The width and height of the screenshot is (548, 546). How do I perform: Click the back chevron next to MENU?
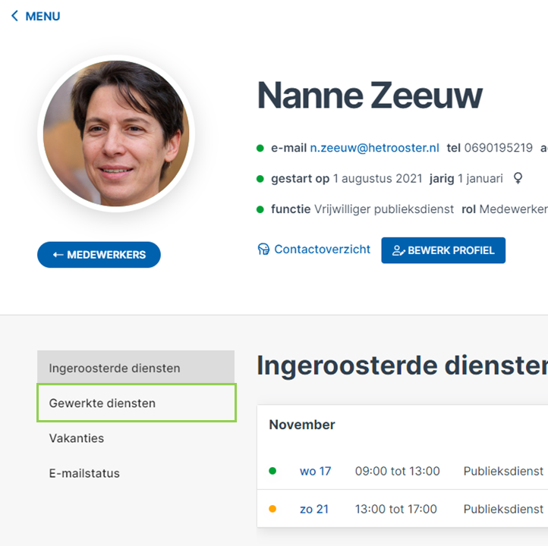click(x=14, y=16)
